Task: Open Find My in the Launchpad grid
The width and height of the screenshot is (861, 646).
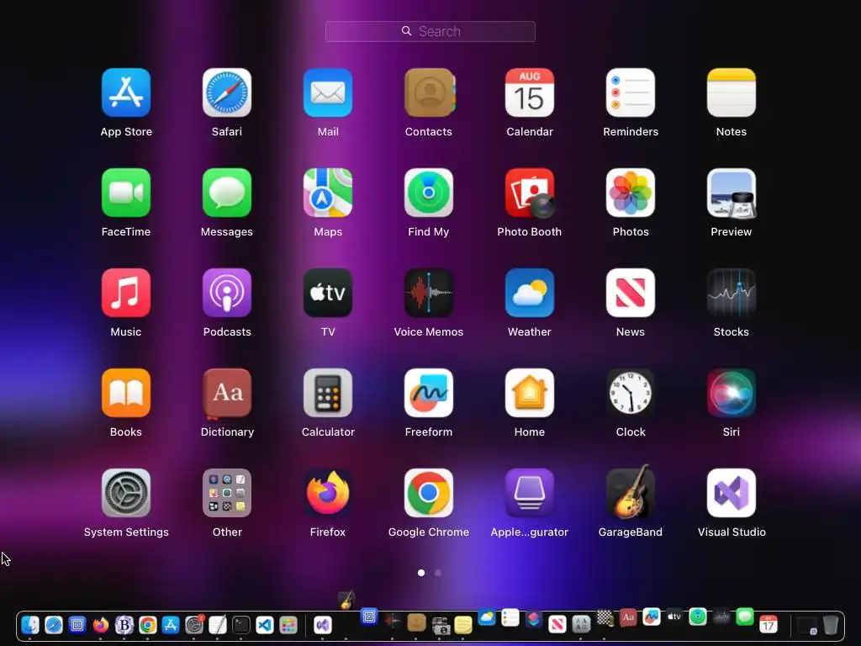Action: [429, 193]
